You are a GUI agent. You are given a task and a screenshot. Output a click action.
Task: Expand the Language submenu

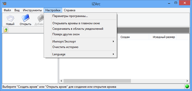pos(80,54)
